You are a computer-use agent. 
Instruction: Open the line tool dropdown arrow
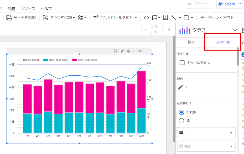coord(180,18)
